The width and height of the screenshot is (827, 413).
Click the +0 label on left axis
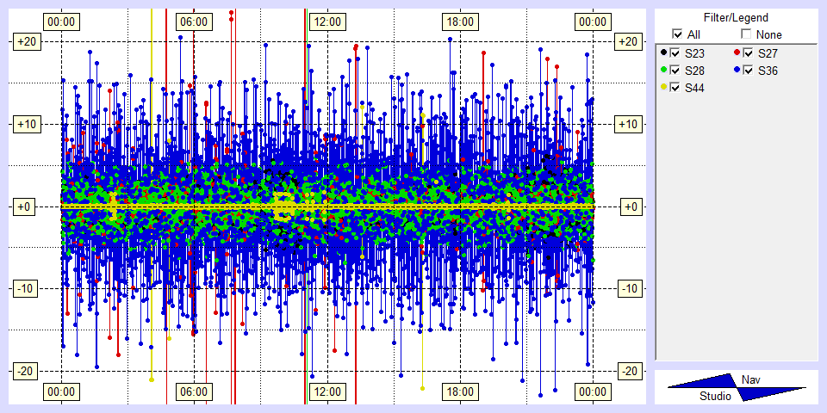click(x=25, y=206)
